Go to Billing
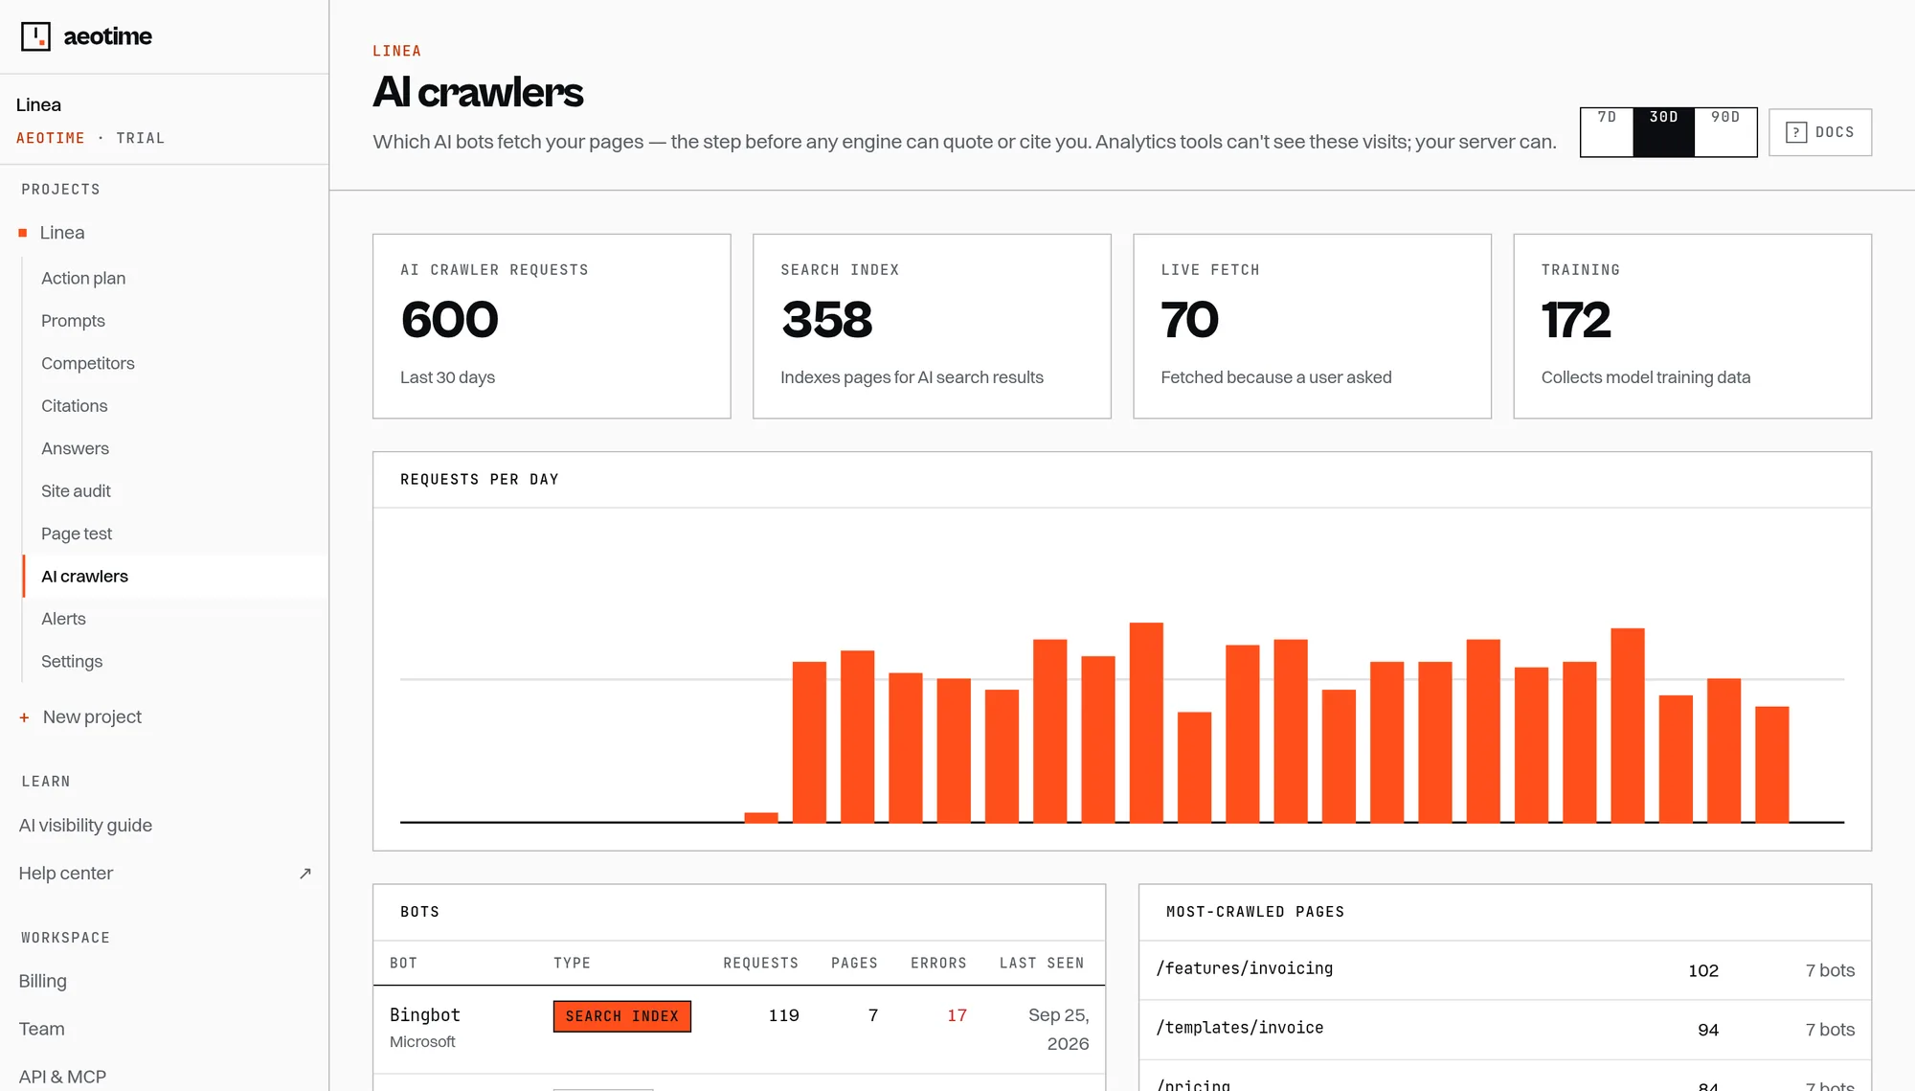This screenshot has width=1915, height=1091. (x=43, y=981)
